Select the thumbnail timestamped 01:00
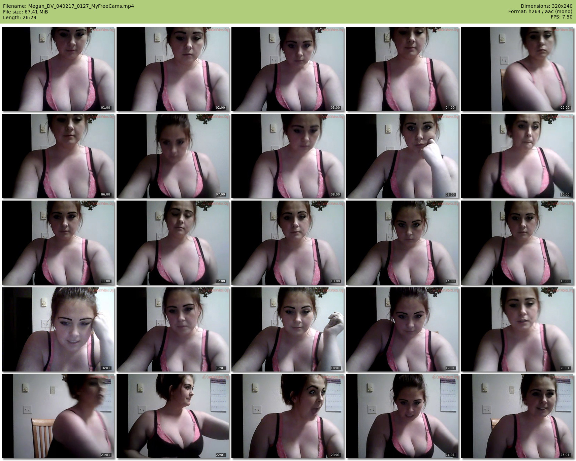Screen dimensions: 576x461 58,69
